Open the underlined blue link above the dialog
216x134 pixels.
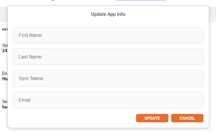pyautogui.click(x=141, y=0)
